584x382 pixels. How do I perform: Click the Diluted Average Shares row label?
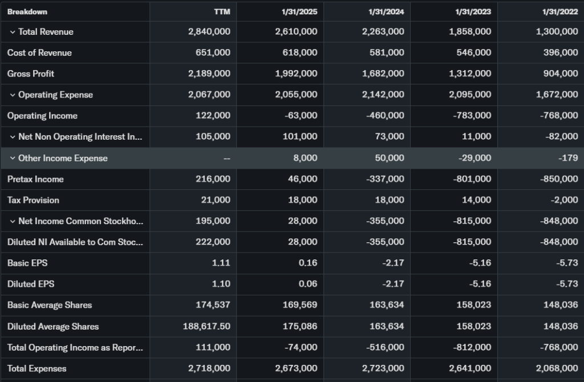click(x=53, y=326)
